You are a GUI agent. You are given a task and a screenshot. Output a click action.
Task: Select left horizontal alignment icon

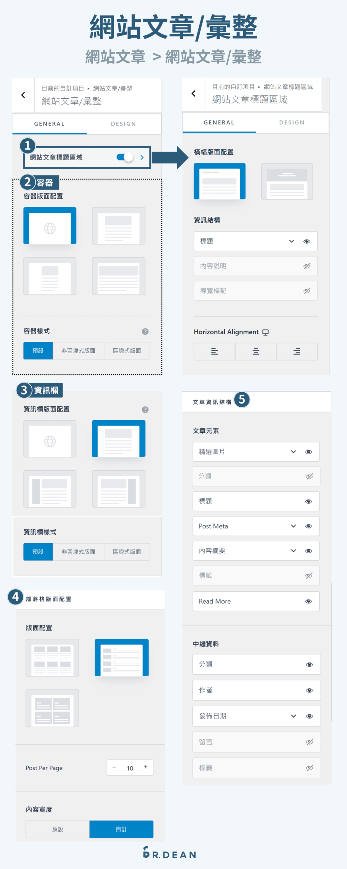coord(214,351)
